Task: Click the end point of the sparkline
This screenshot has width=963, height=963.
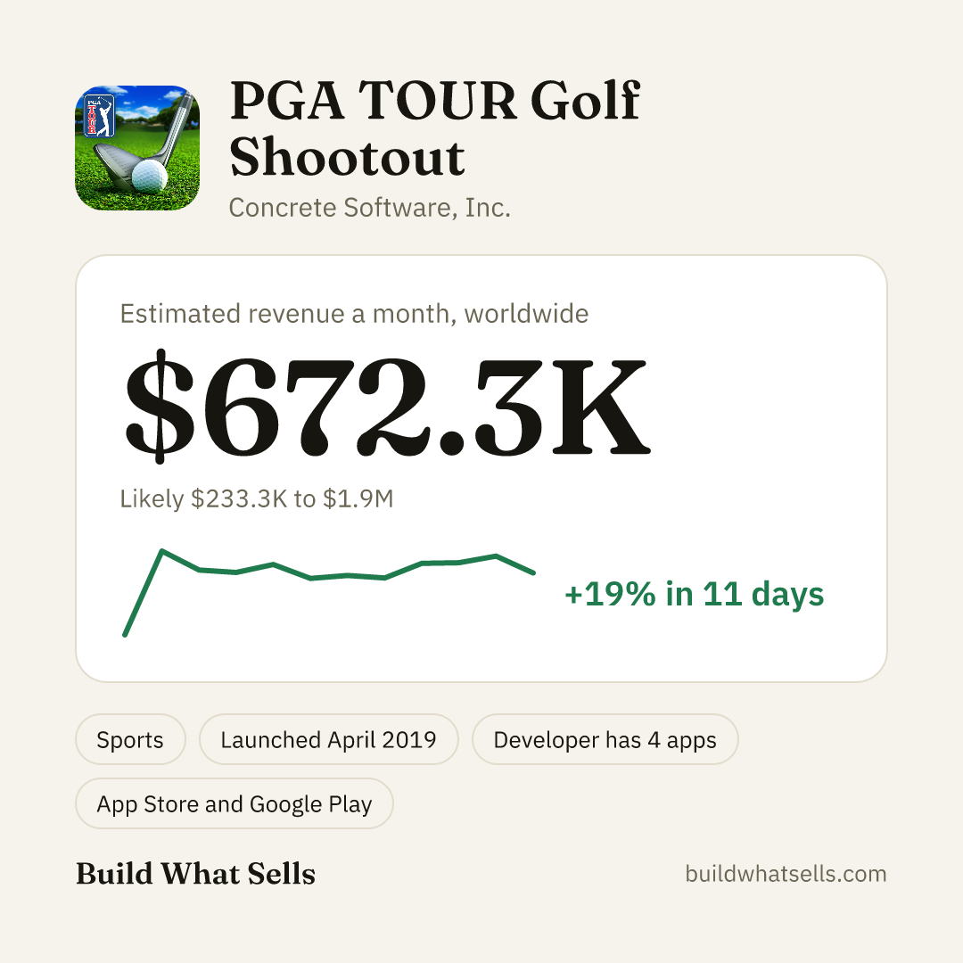Action: (x=533, y=572)
